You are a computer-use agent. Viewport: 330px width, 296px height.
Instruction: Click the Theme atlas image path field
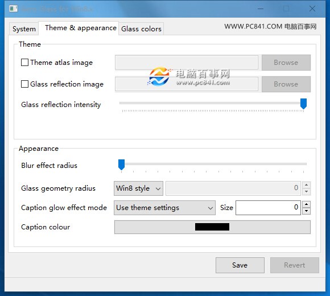point(187,62)
